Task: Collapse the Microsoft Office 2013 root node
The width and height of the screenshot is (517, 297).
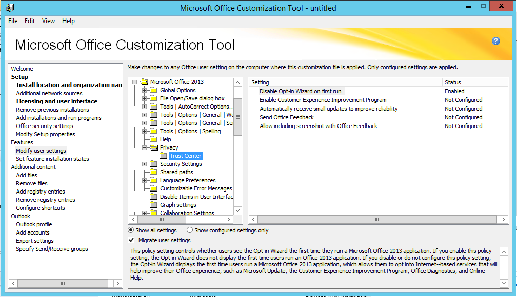Action: click(x=135, y=82)
